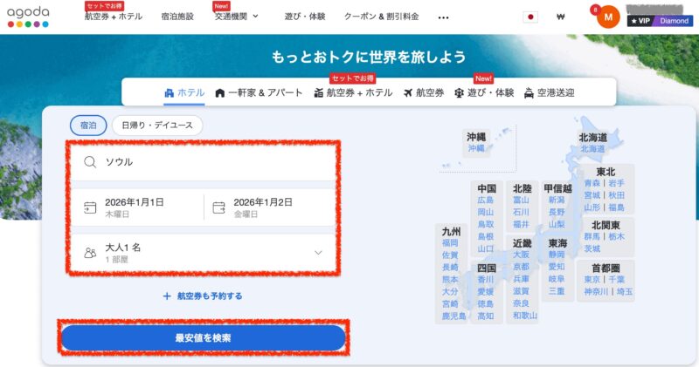Switch to the 航空券 flights tab

(424, 93)
